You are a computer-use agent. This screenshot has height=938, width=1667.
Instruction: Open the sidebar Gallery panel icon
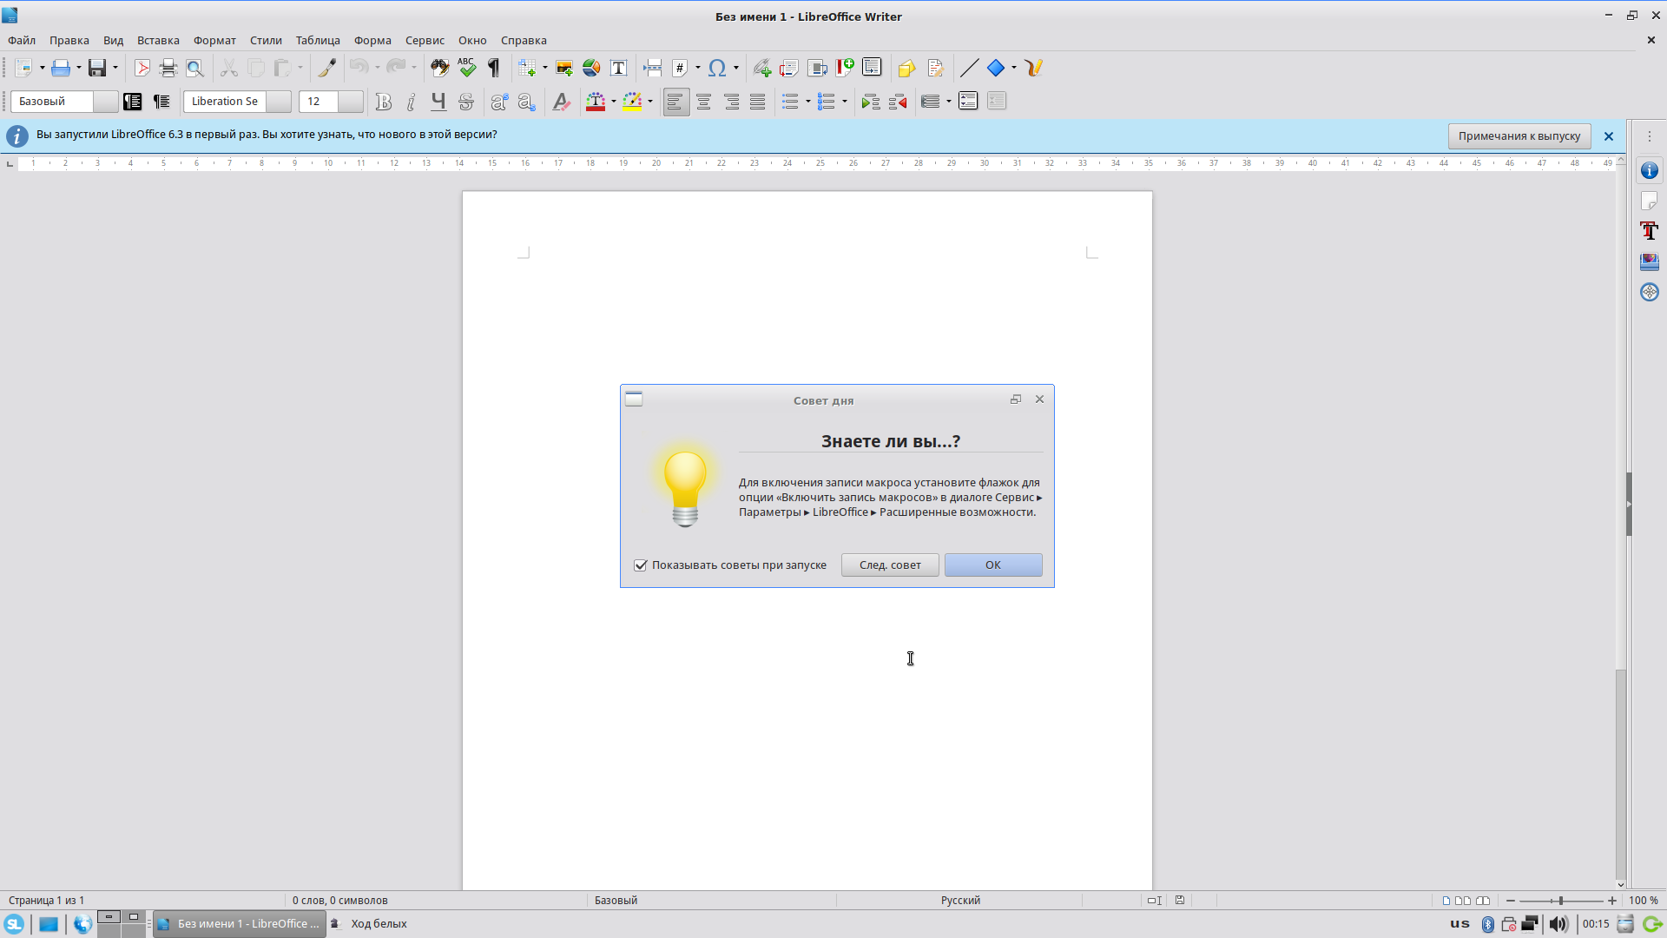coord(1649,261)
